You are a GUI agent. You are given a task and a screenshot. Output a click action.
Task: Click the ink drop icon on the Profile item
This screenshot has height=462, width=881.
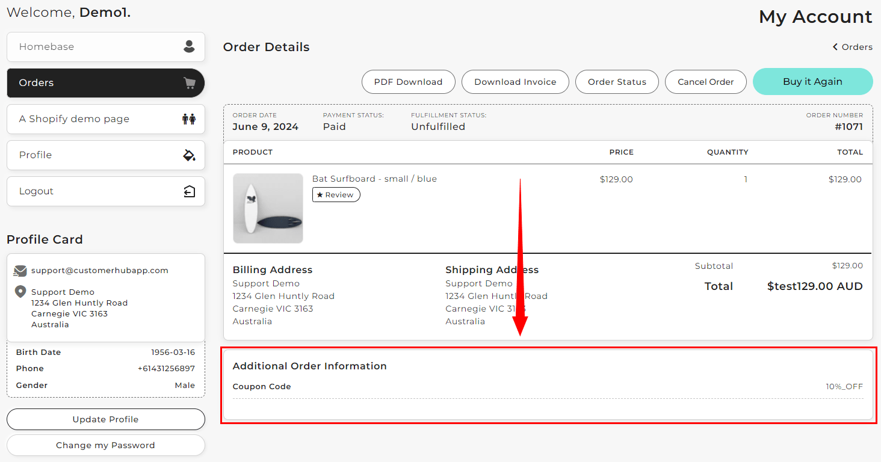click(190, 155)
